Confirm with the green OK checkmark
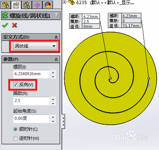159x150 pixels. coord(5,25)
